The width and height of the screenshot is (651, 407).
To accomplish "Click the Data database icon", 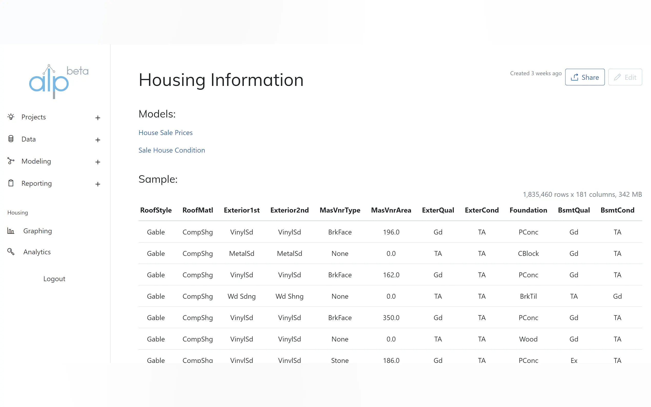I will coord(11,139).
